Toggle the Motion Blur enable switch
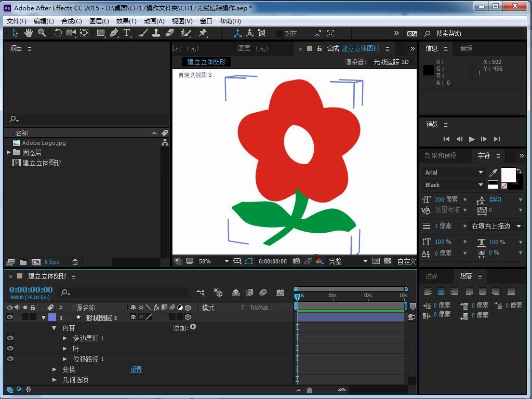The width and height of the screenshot is (532, 399). point(263,292)
